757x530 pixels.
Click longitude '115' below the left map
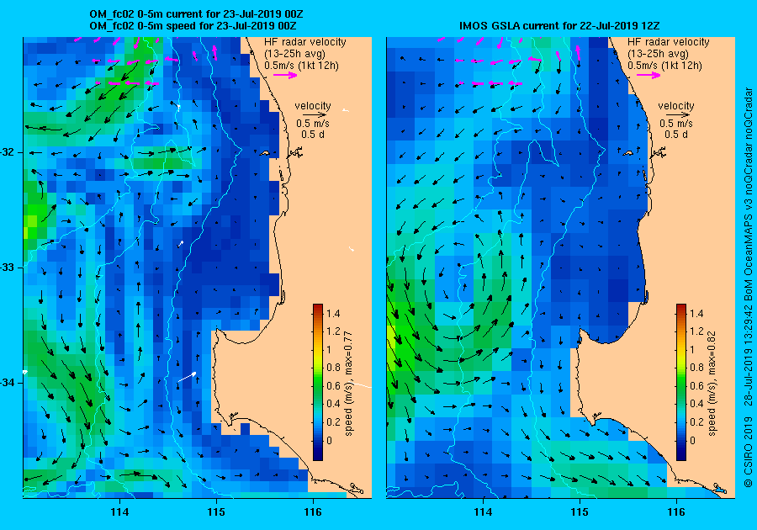(216, 512)
